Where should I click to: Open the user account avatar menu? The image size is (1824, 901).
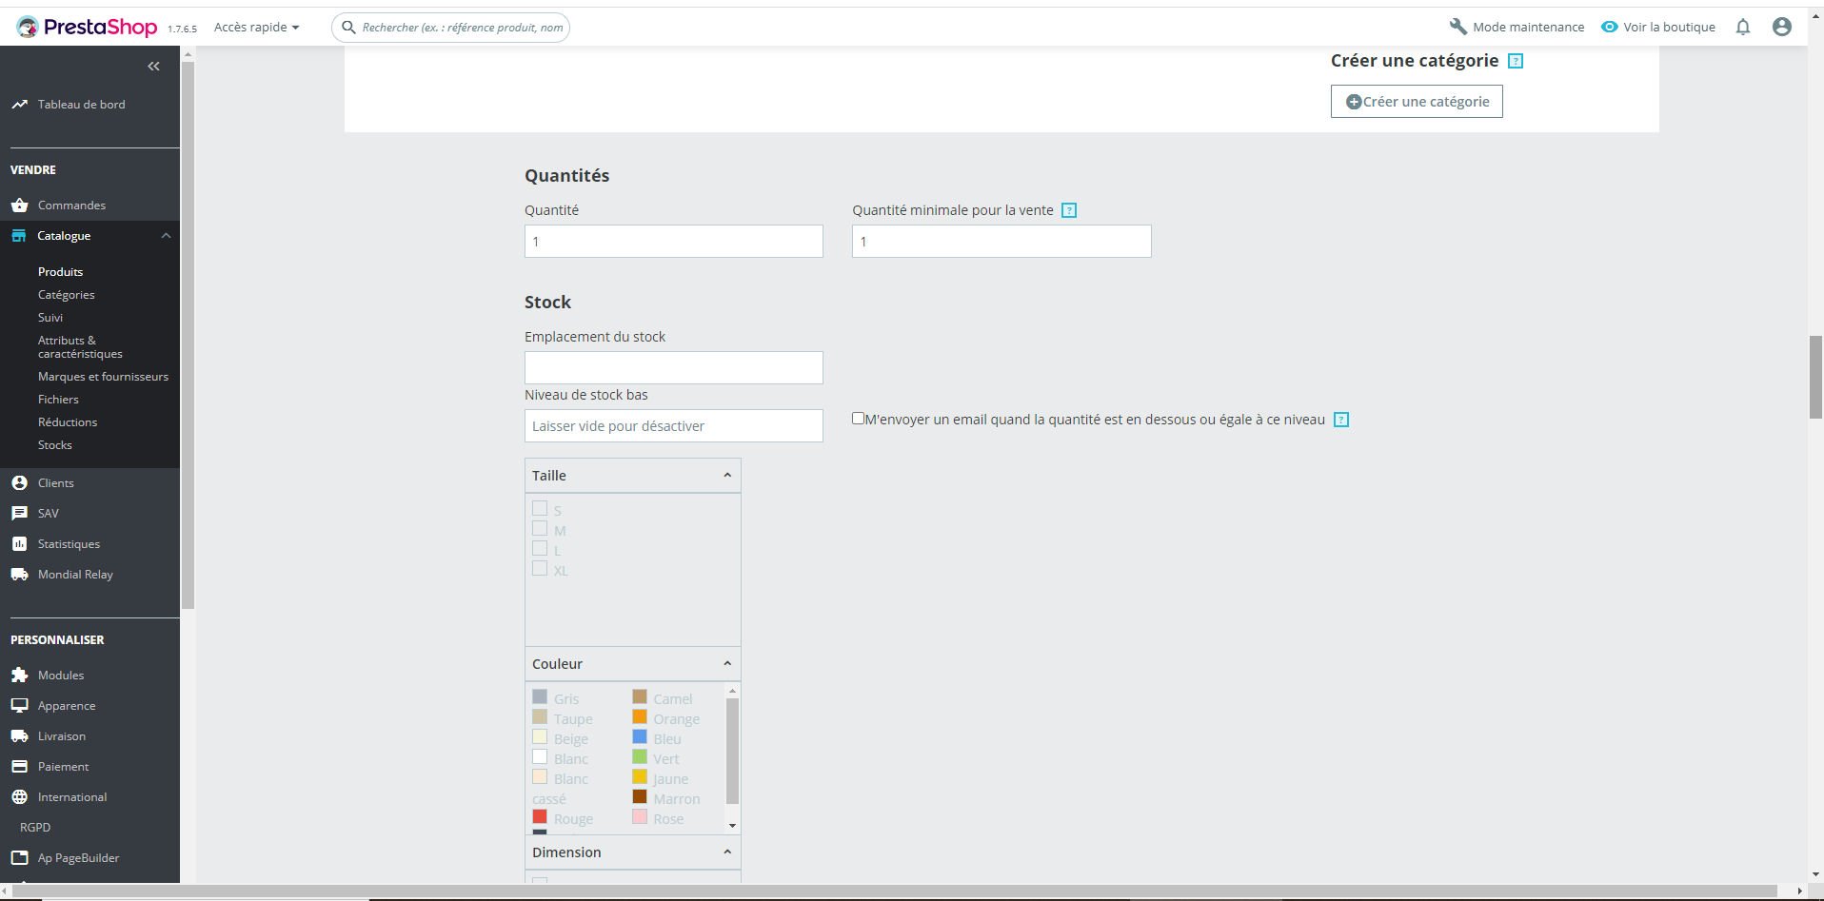coord(1782,27)
